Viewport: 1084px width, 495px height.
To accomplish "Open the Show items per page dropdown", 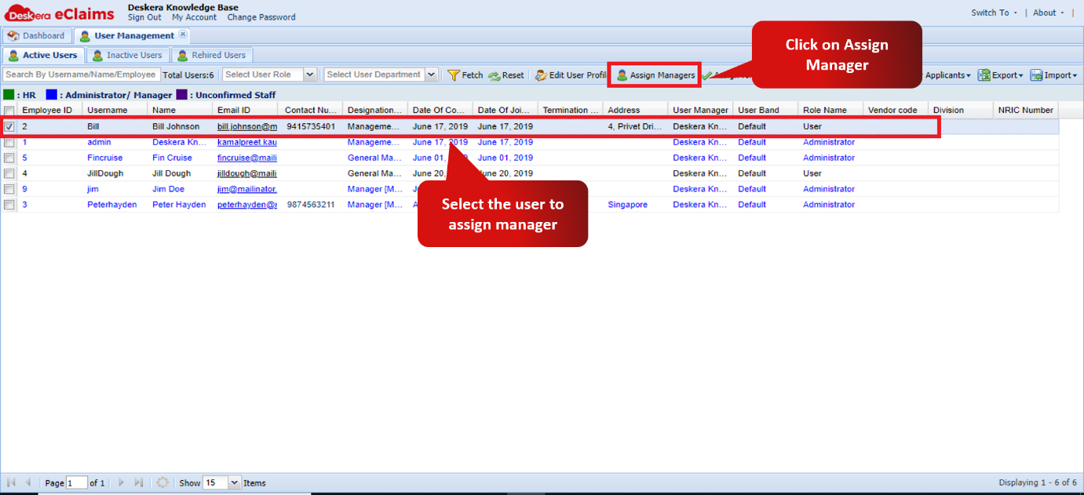I will click(x=234, y=482).
